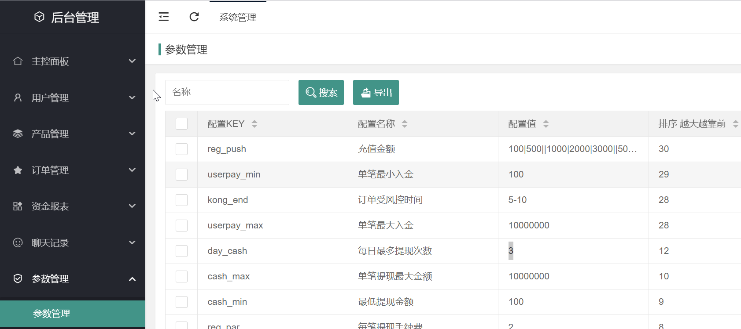This screenshot has width=741, height=329.
Task: Open the 产品管理 sidebar menu
Action: click(73, 134)
